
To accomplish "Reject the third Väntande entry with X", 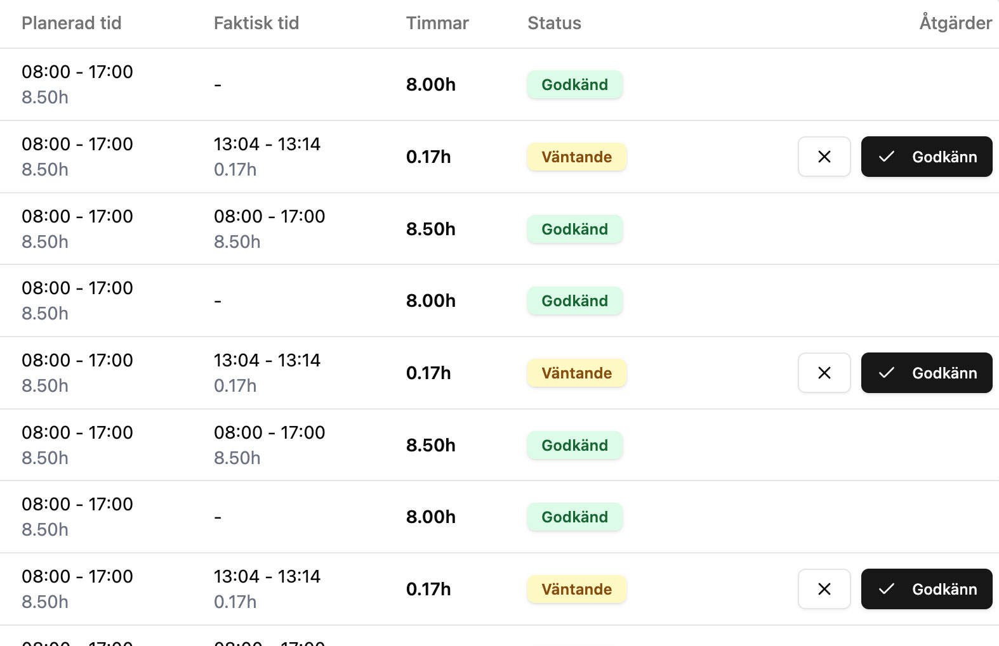I will 824,589.
